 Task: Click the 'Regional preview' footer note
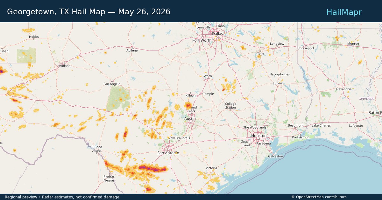click(62, 197)
